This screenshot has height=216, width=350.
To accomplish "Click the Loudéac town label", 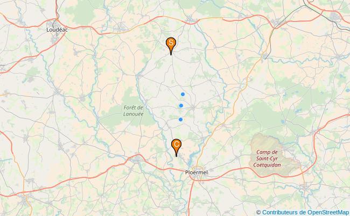I will (57, 30).
